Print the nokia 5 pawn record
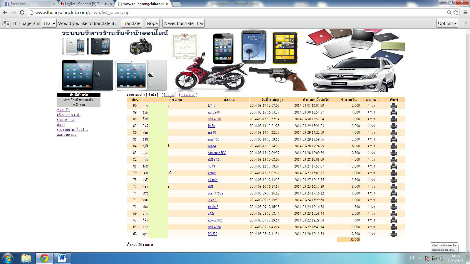Image resolution: width=470 pixels, height=264 pixels. (394, 207)
